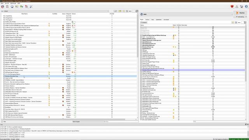Viewport: 249px width, 140px height.
Task: Sort by the Mod Name column header
Action: click(25, 14)
